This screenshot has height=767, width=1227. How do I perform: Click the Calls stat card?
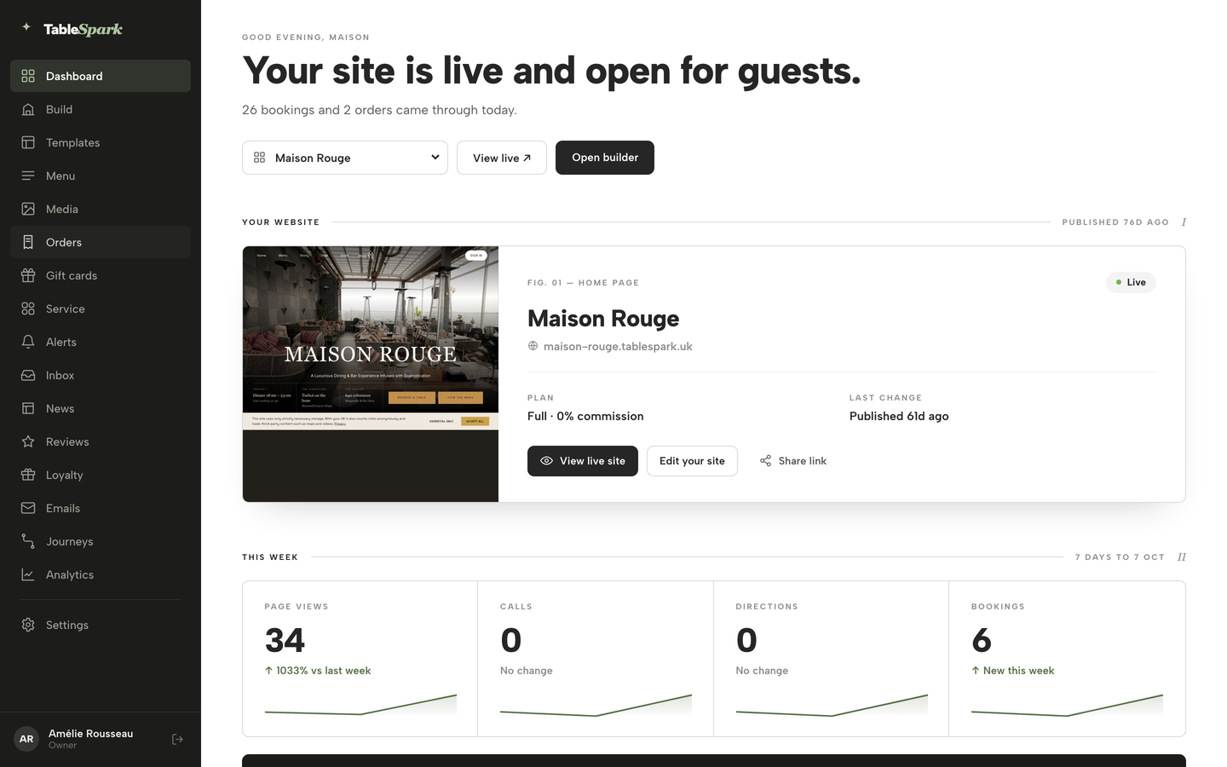point(596,659)
